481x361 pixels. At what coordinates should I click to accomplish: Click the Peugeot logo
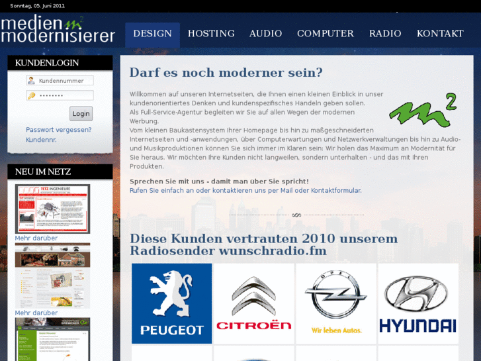pos(172,303)
